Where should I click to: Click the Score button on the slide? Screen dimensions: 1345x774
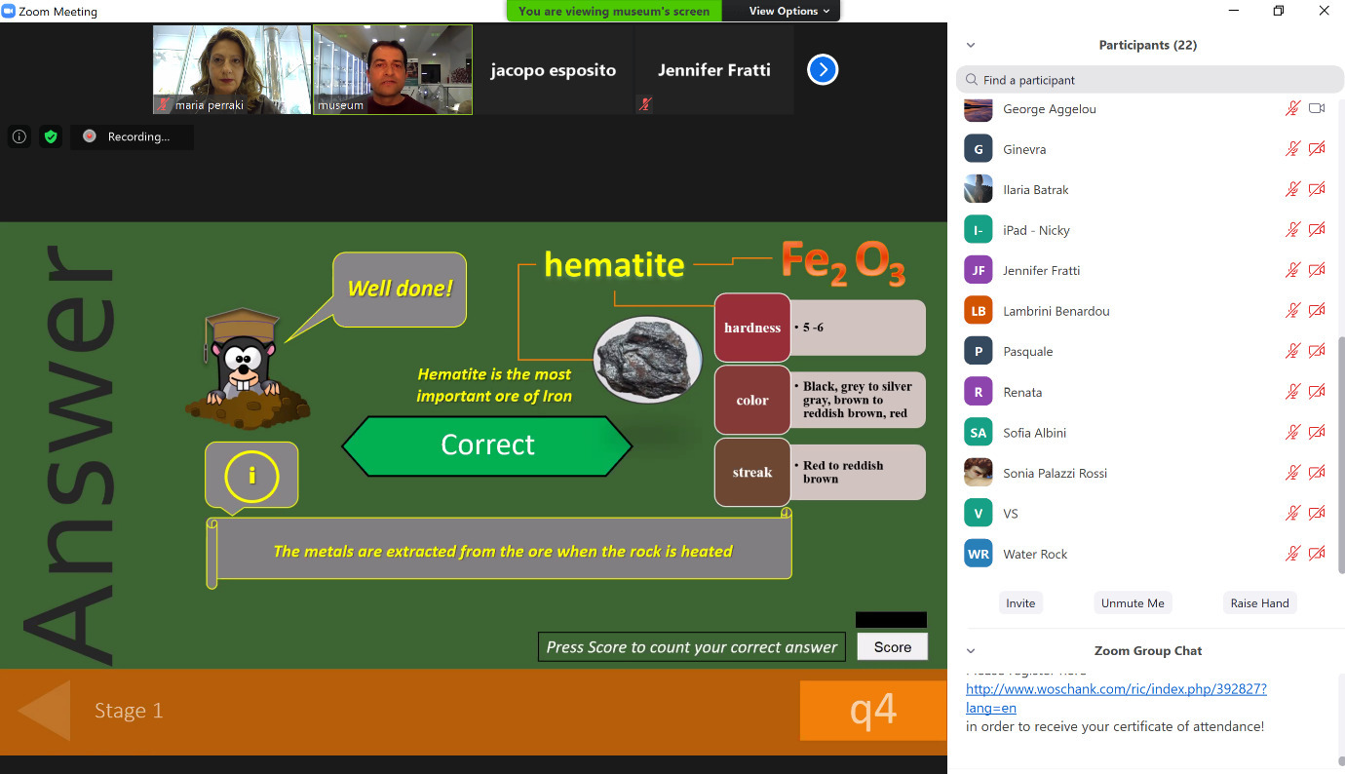[x=893, y=646]
